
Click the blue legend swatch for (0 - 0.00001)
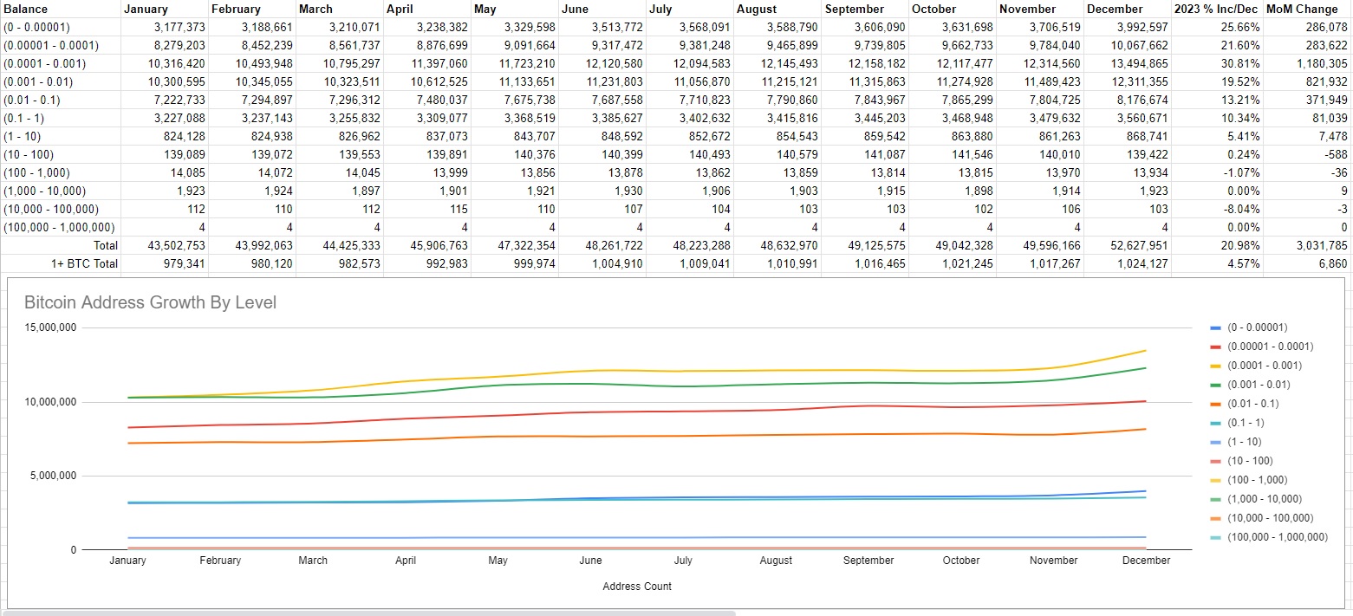1215,327
